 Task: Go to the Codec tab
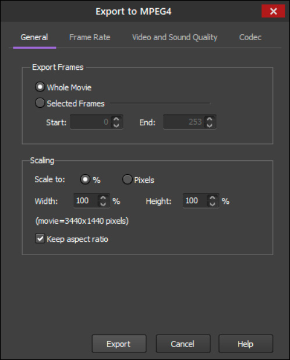(x=250, y=37)
